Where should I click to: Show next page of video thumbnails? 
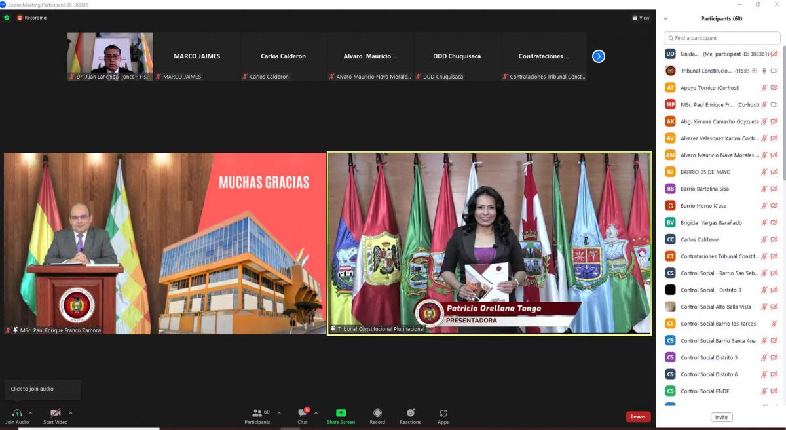click(x=598, y=56)
